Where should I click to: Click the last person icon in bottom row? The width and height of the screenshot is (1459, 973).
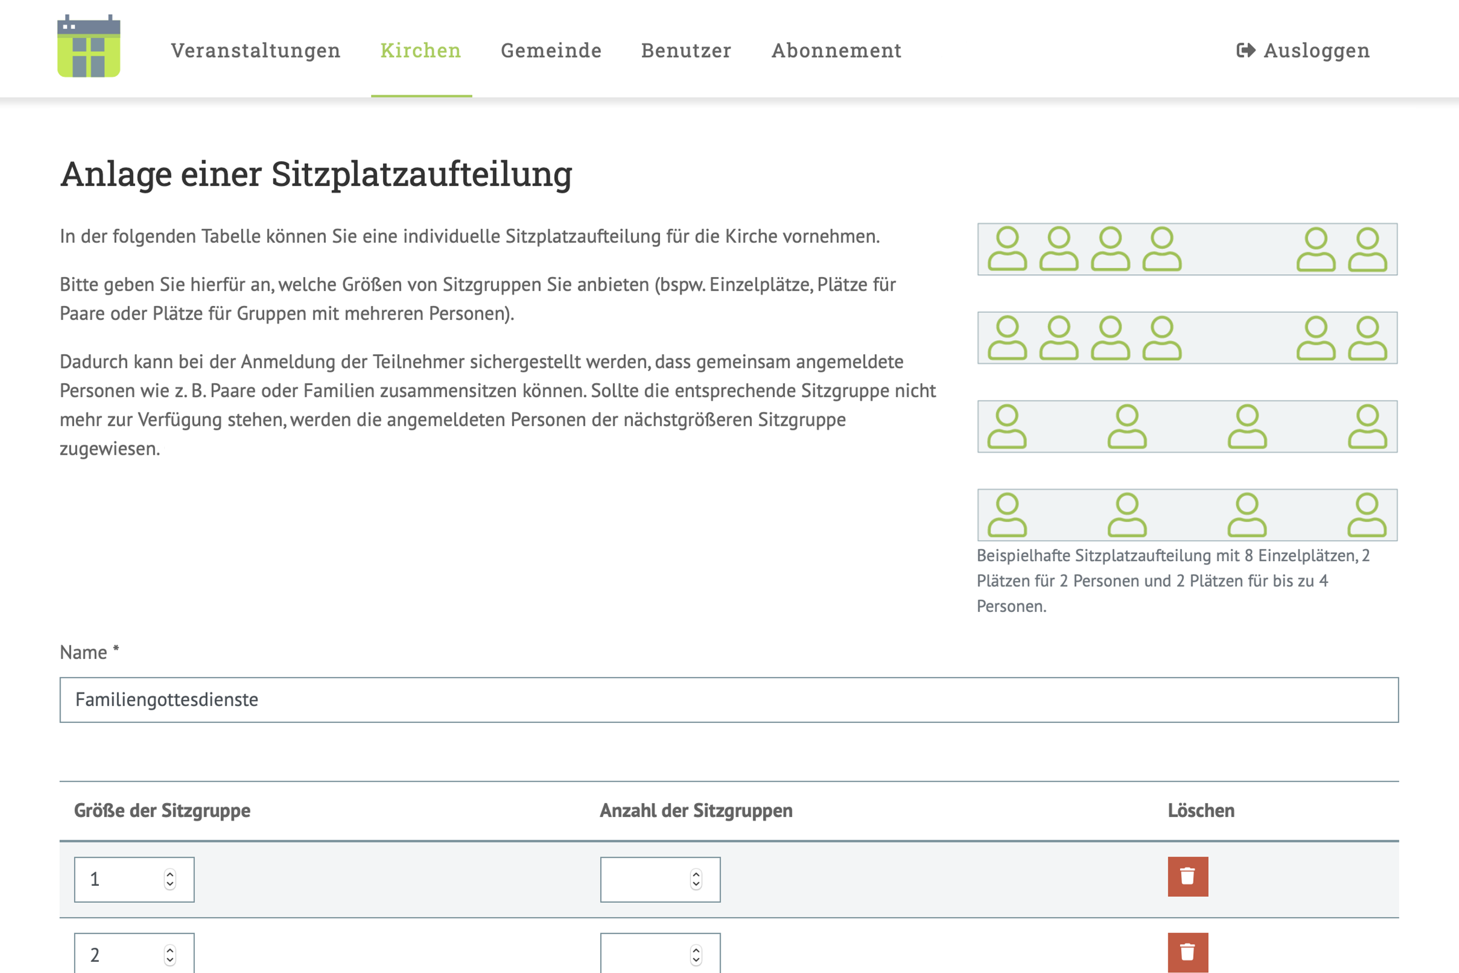pos(1367,515)
